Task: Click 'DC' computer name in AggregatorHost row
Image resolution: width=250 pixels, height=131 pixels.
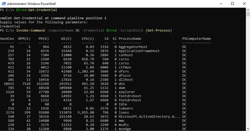Action: pyautogui.click(x=184, y=47)
